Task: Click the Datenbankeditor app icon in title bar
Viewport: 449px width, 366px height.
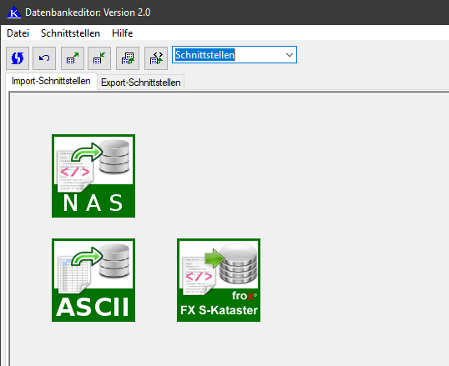Action: click(x=14, y=13)
